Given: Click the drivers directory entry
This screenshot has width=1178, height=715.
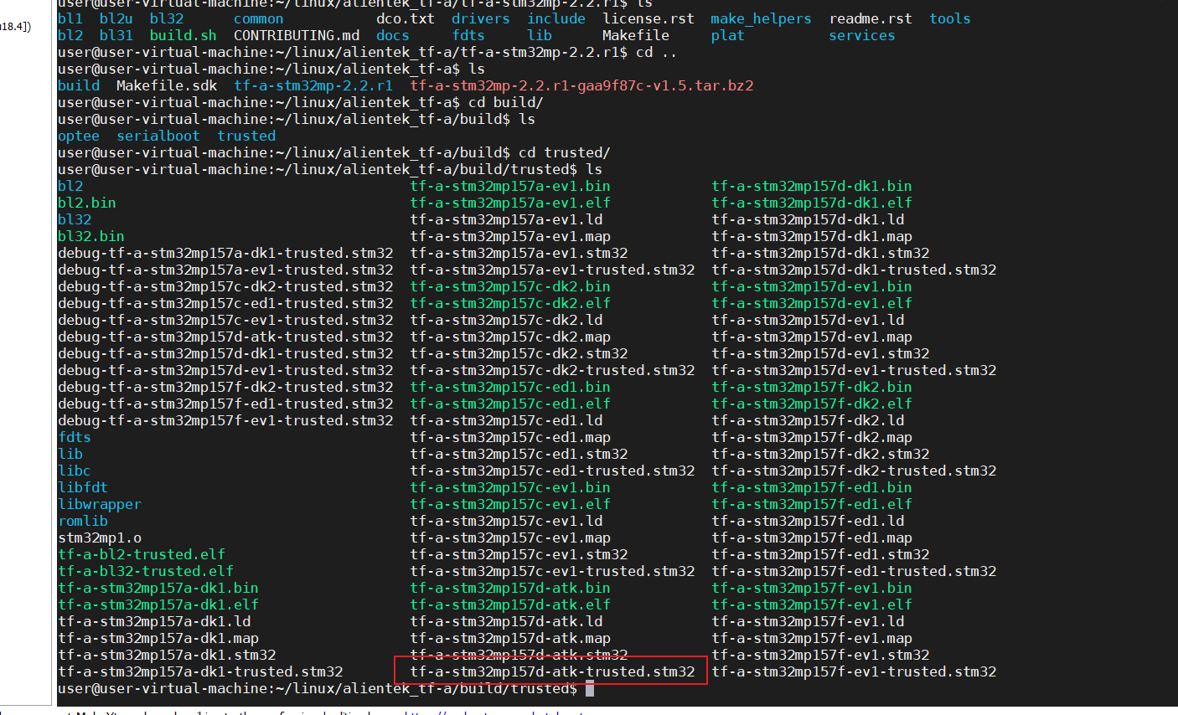Looking at the screenshot, I should [481, 18].
